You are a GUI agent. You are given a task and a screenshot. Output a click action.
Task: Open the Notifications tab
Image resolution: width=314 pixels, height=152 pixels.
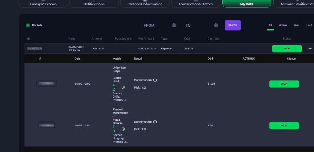coord(94,4)
